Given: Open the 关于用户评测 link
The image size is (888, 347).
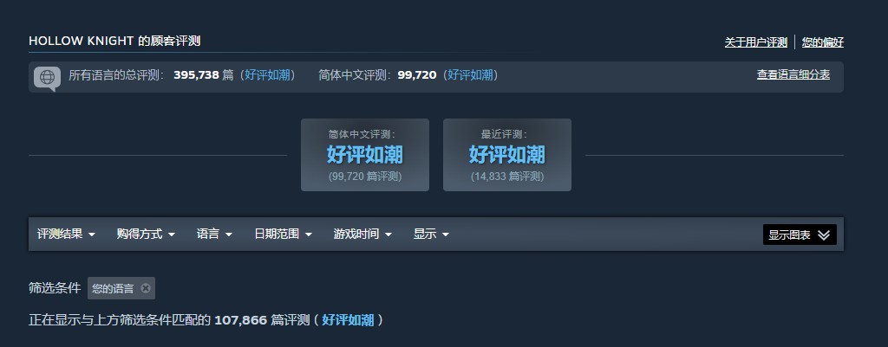Looking at the screenshot, I should click(756, 42).
